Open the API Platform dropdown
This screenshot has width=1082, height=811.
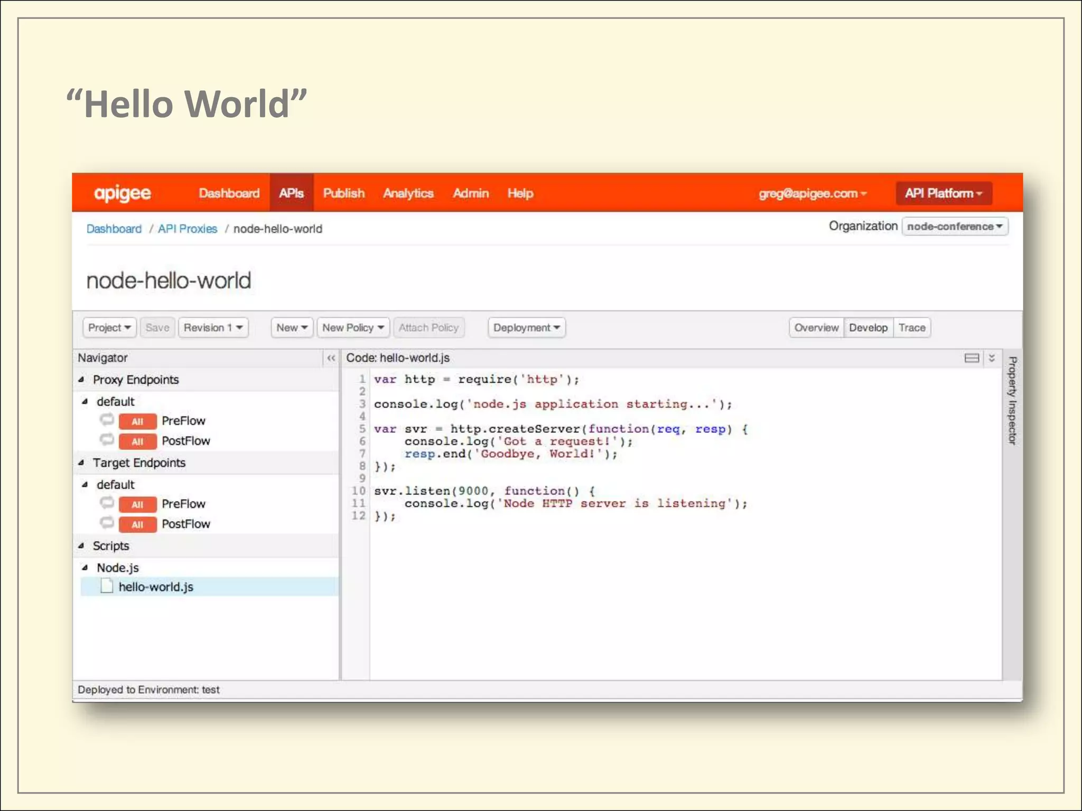[944, 193]
